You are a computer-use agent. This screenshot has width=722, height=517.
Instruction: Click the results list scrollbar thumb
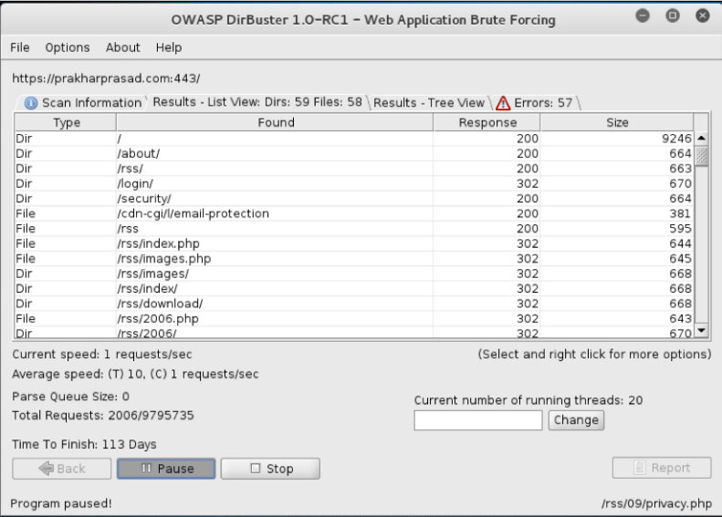point(701,156)
